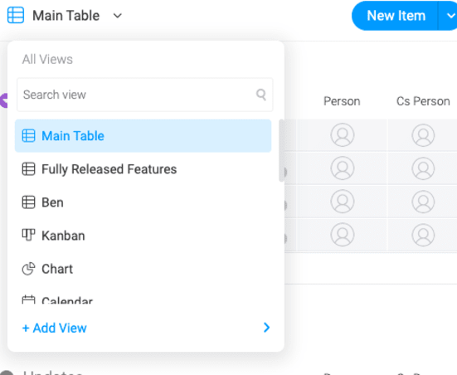This screenshot has width=457, height=375.
Task: Click the pie chart icon beside Chart
Action: [28, 269]
